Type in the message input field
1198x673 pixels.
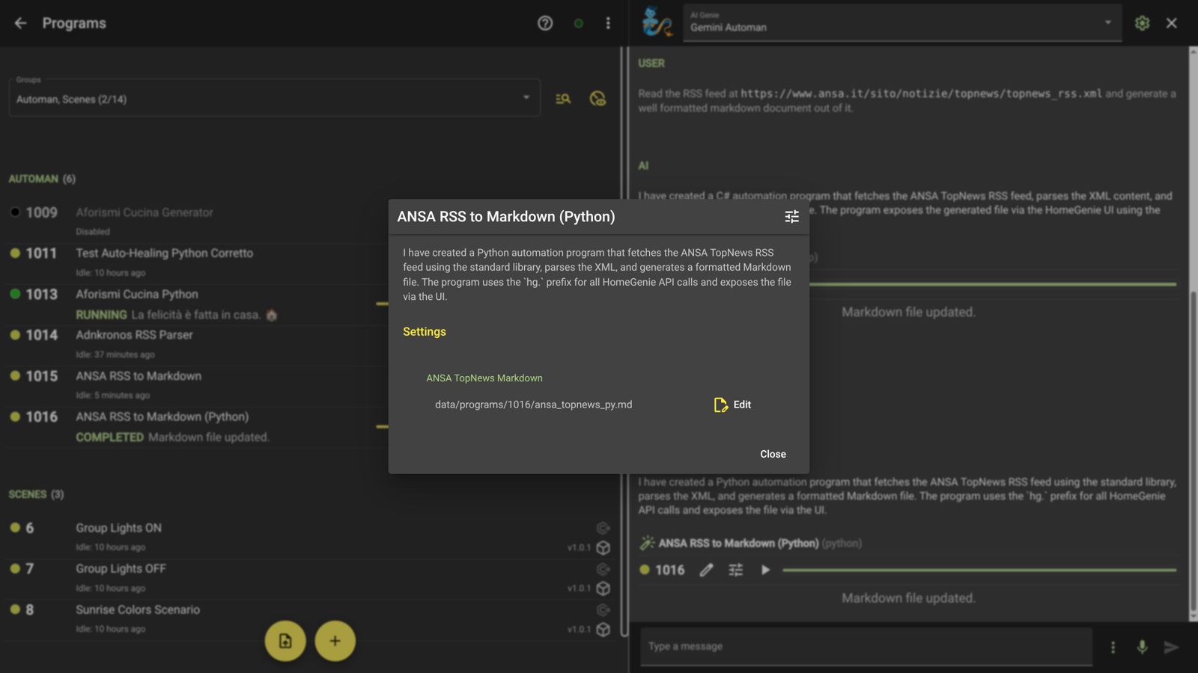(865, 646)
